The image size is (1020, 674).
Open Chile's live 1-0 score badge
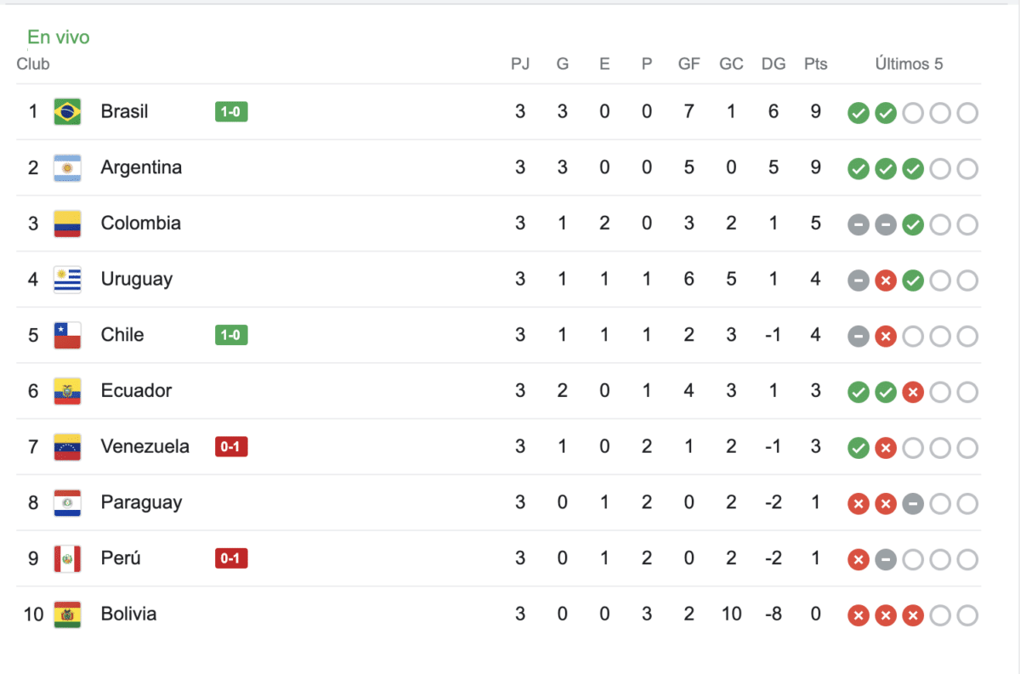pyautogui.click(x=231, y=335)
